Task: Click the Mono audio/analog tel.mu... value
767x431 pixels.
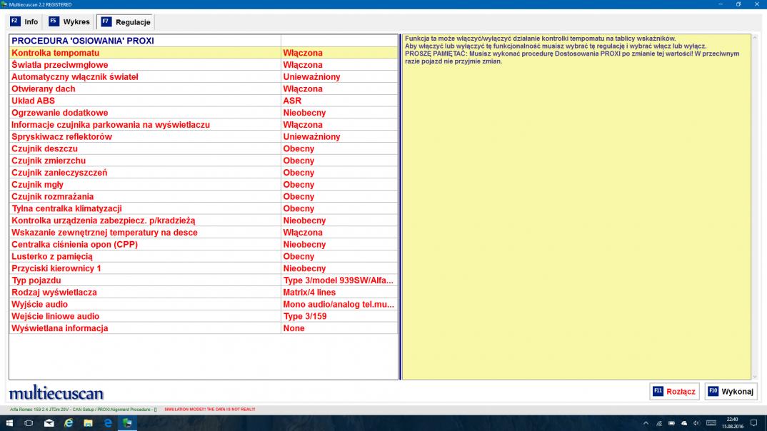Action: coord(339,305)
